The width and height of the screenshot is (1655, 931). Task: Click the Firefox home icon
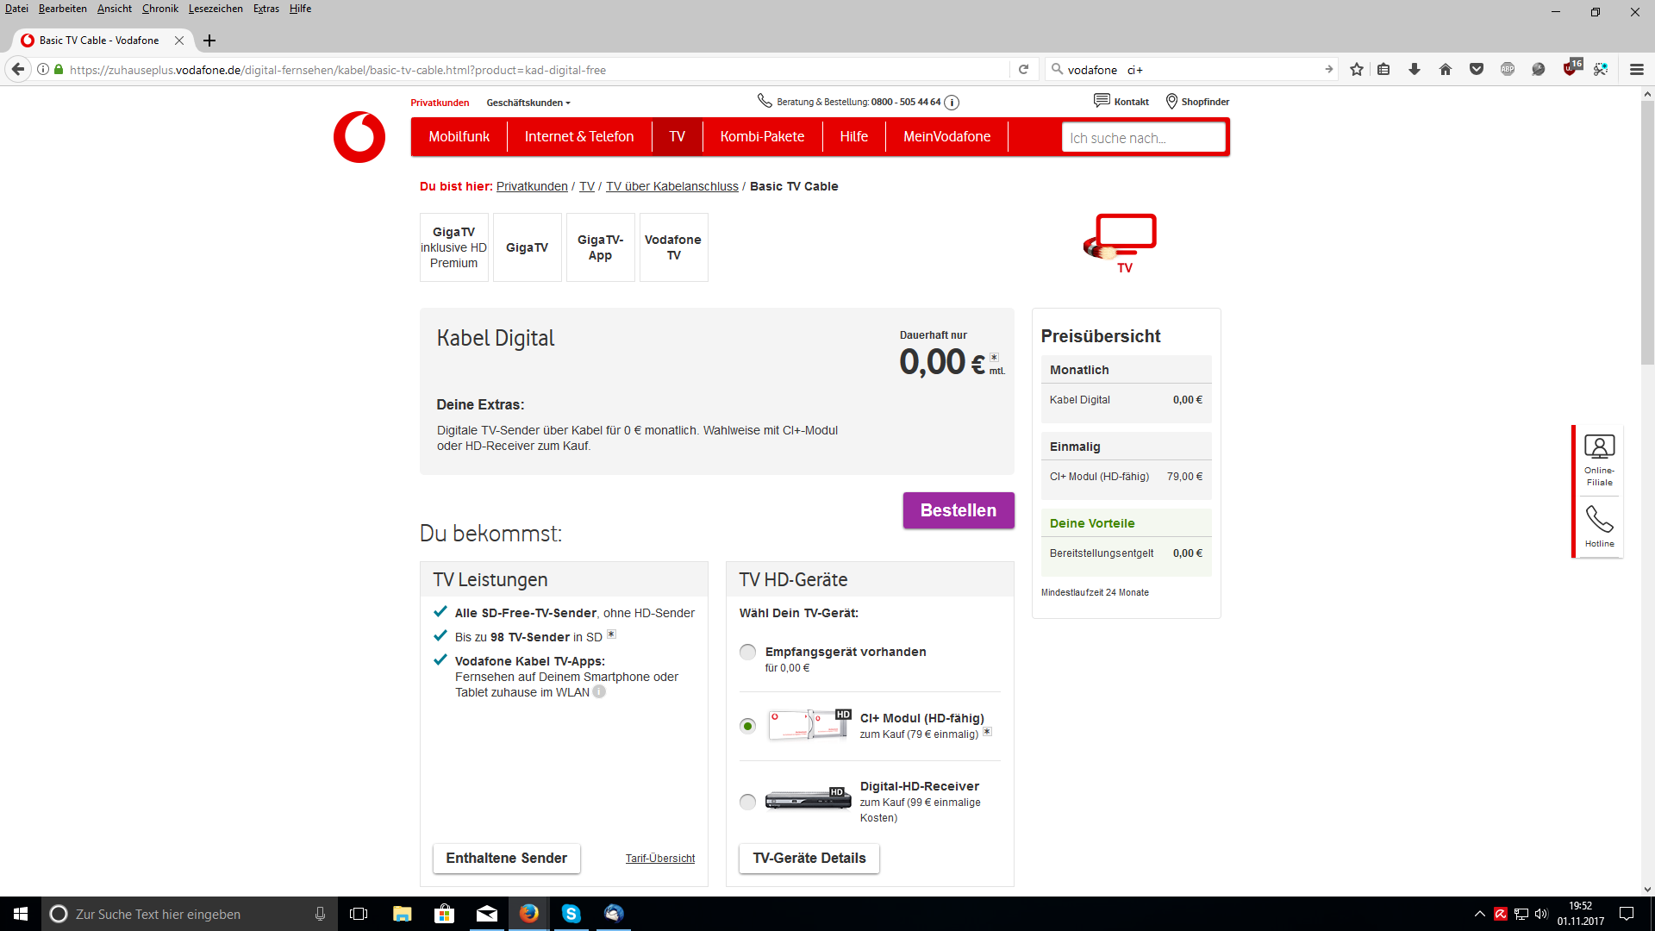[1446, 70]
